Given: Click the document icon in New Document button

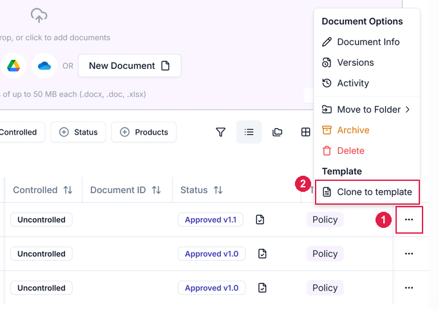Looking at the screenshot, I should coord(166,66).
